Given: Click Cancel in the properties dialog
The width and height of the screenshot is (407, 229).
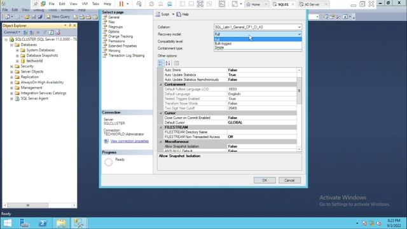Looking at the screenshot, I should coord(289,180).
